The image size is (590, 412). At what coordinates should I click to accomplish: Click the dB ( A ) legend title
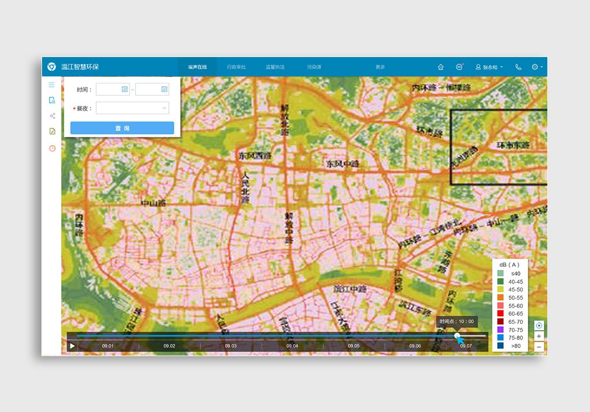pyautogui.click(x=509, y=265)
